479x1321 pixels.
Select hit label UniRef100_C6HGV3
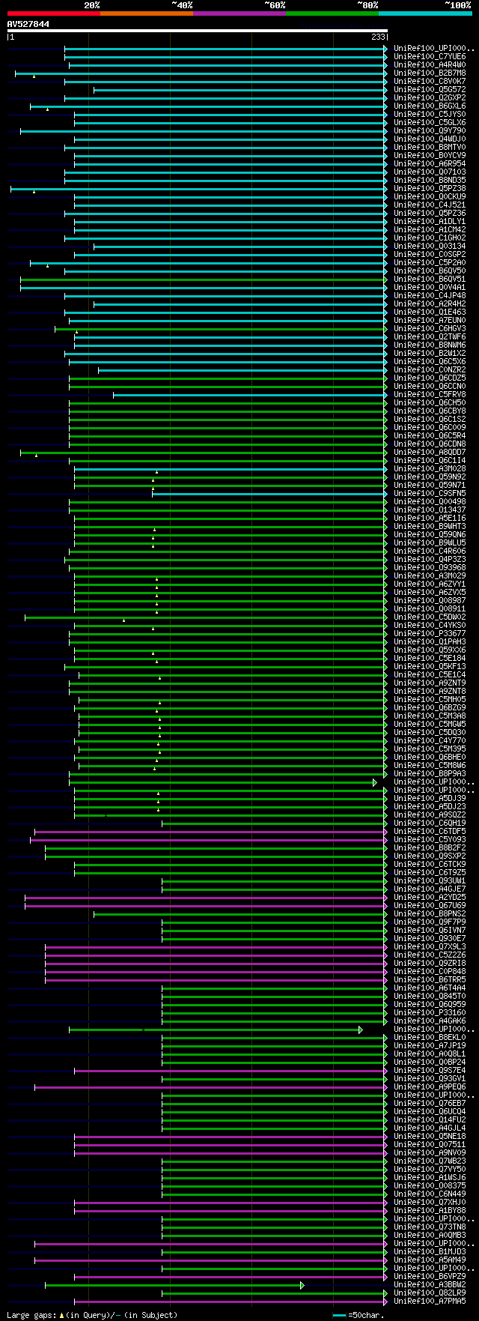pyautogui.click(x=430, y=329)
